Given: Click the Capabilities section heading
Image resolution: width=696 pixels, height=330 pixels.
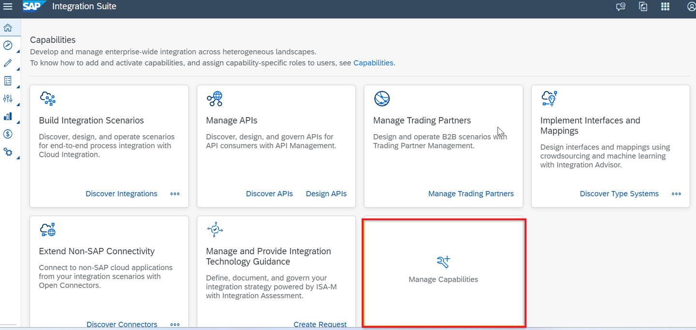Looking at the screenshot, I should (x=53, y=40).
